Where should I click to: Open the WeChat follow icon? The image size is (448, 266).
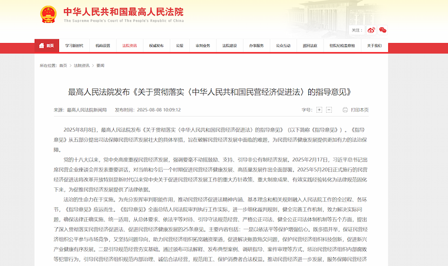pos(383,30)
